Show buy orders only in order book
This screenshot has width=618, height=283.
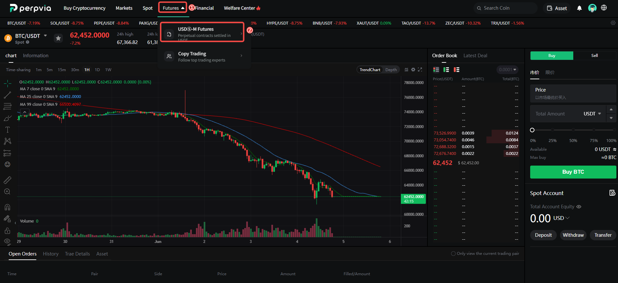(446, 70)
